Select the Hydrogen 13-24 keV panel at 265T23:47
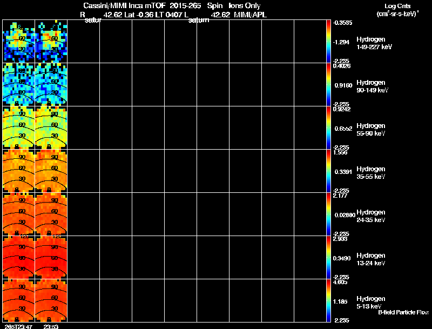Screen dimensions: 432x329 (x=18, y=257)
